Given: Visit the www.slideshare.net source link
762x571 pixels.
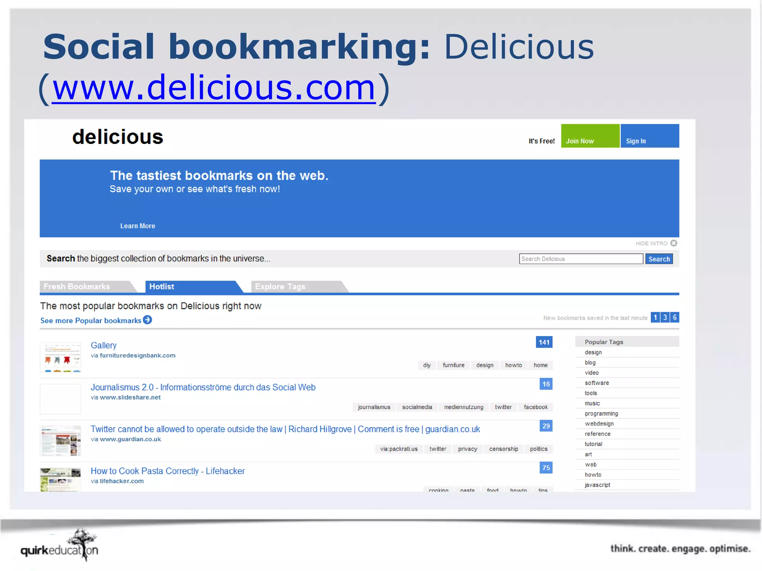Looking at the screenshot, I should [130, 397].
